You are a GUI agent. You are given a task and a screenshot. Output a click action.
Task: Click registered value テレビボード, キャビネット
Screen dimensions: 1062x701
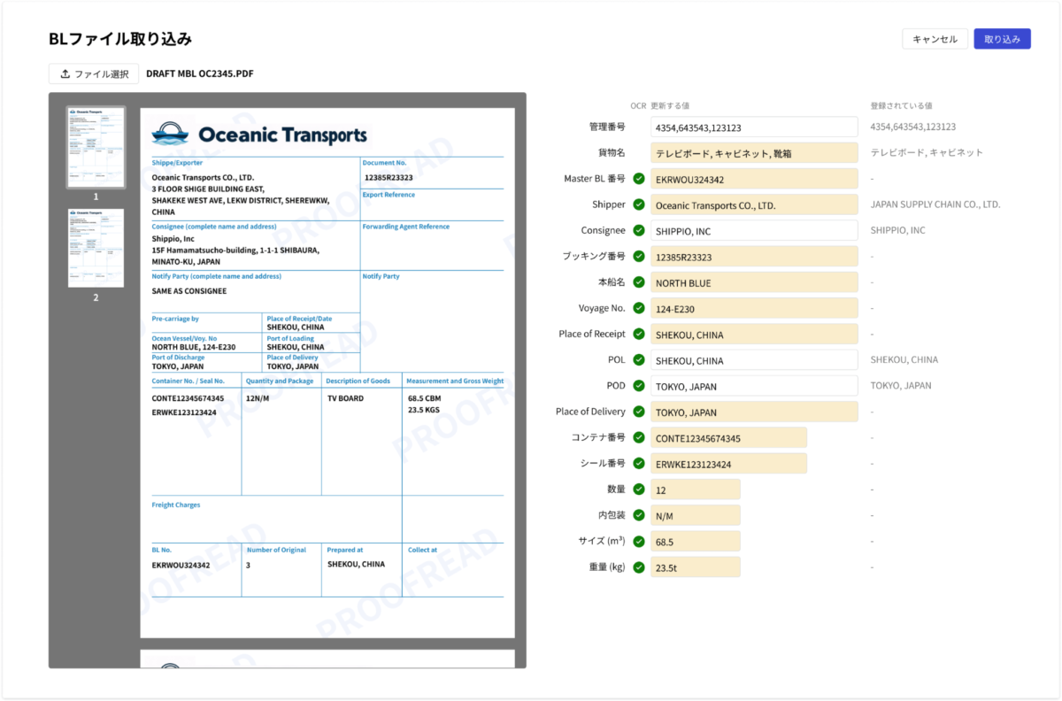pyautogui.click(x=927, y=152)
